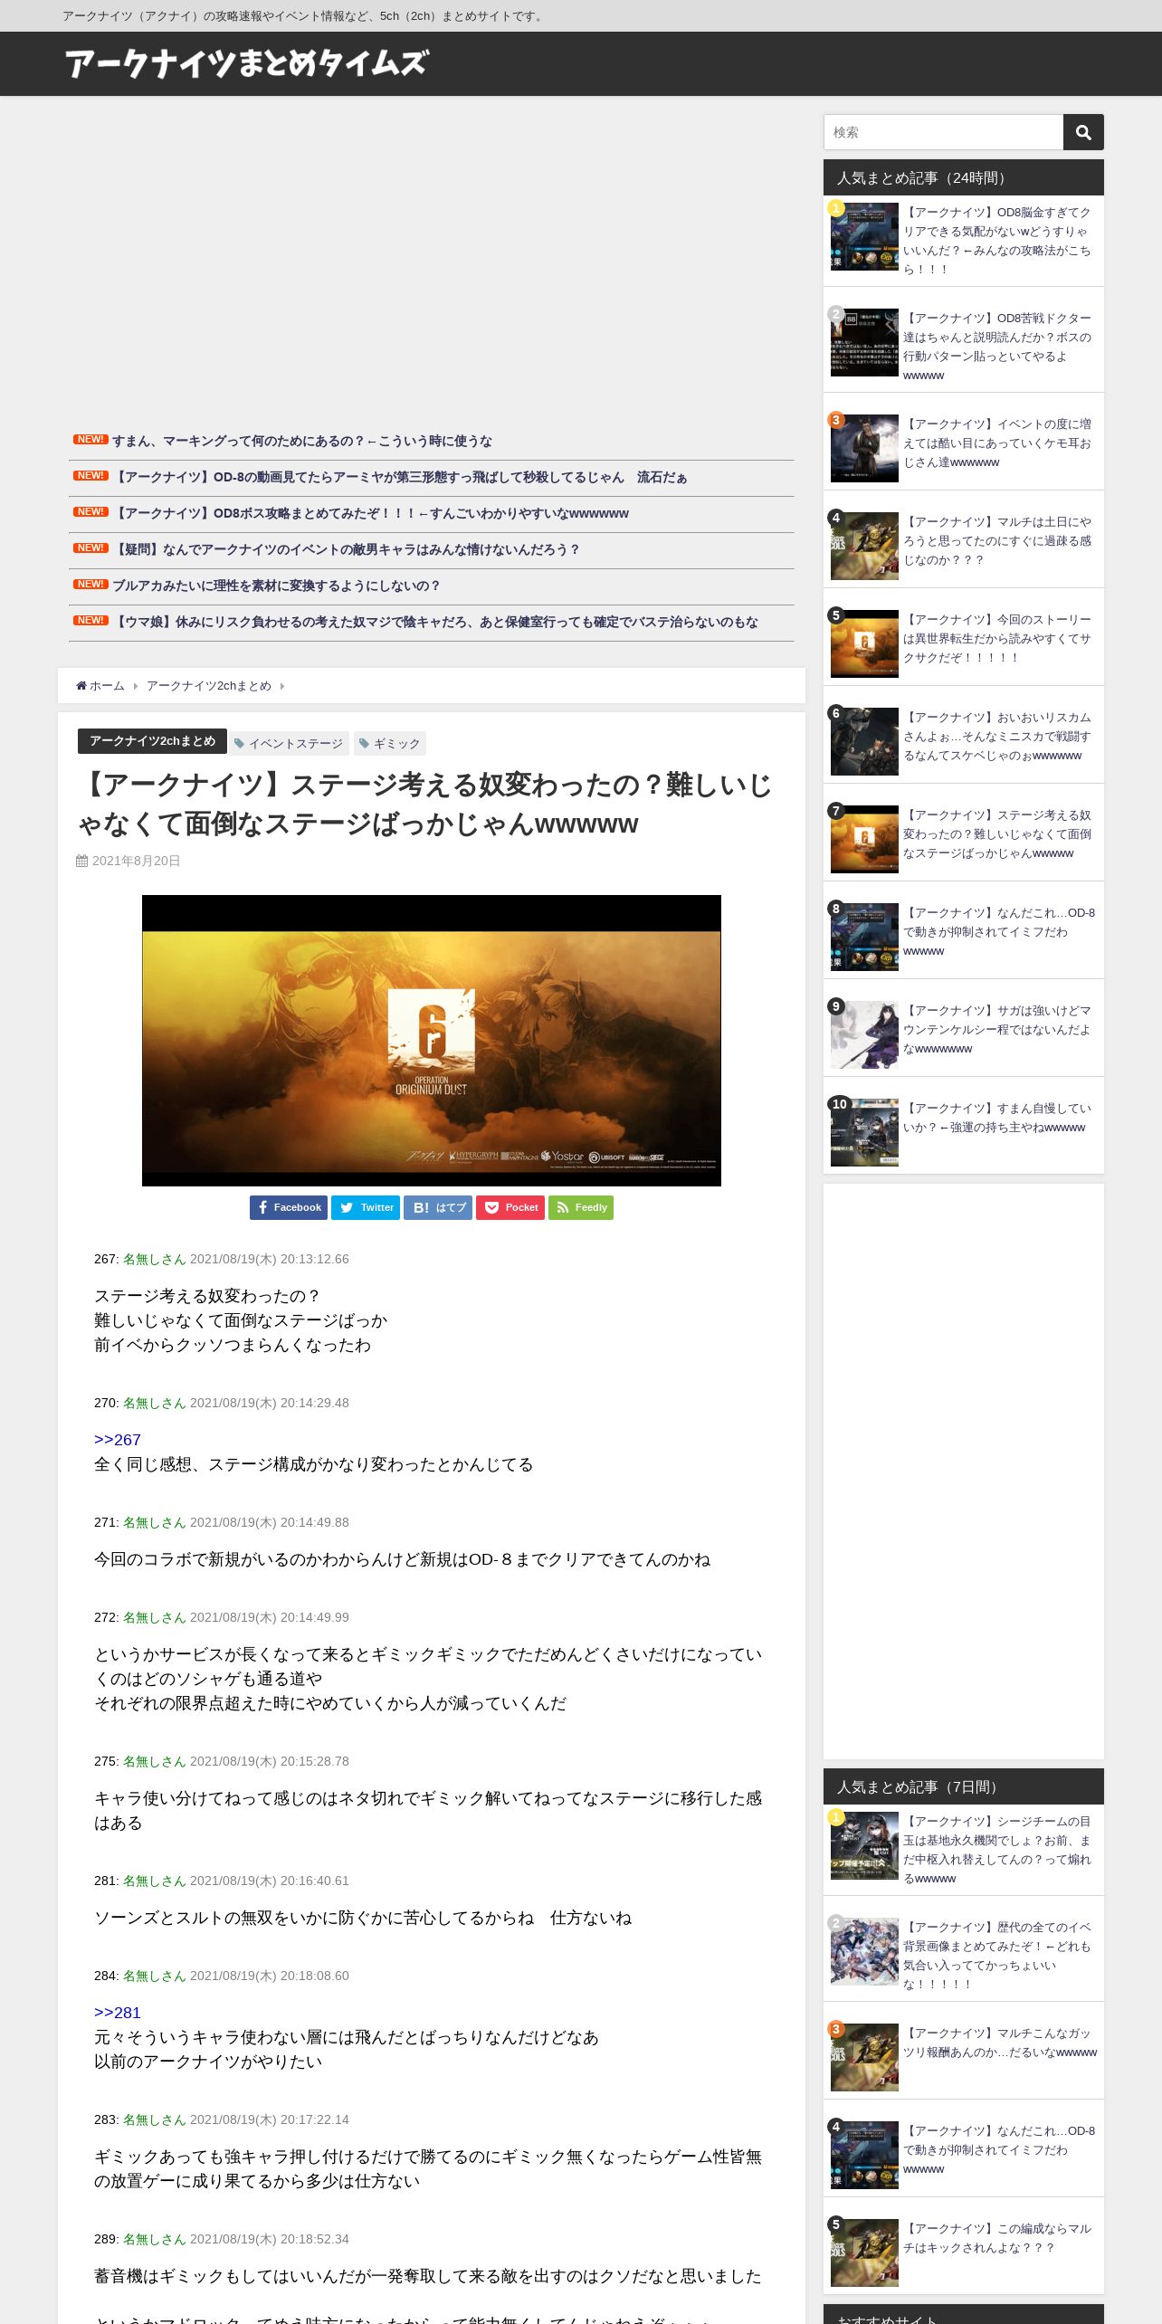Viewport: 1162px width, 2324px height.
Task: Open news link すまん、マーキングって何のためにあるの
Action: point(302,441)
